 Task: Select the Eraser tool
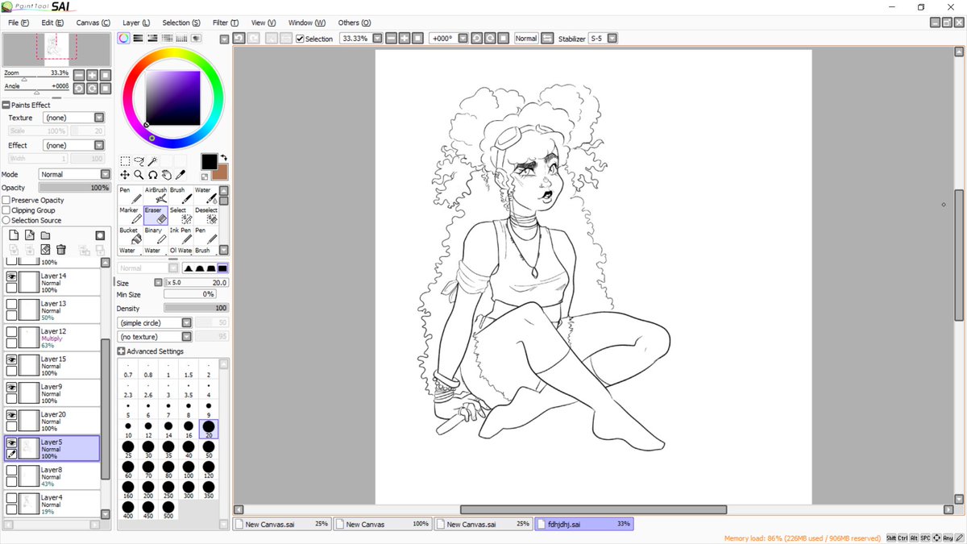tap(156, 215)
